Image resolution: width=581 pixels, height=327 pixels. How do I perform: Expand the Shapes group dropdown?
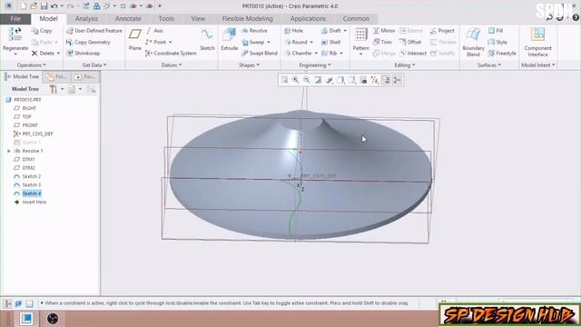[x=249, y=65]
